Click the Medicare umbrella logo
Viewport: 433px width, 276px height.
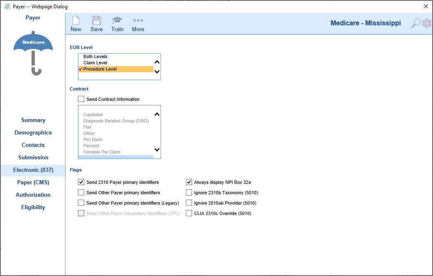click(x=33, y=53)
